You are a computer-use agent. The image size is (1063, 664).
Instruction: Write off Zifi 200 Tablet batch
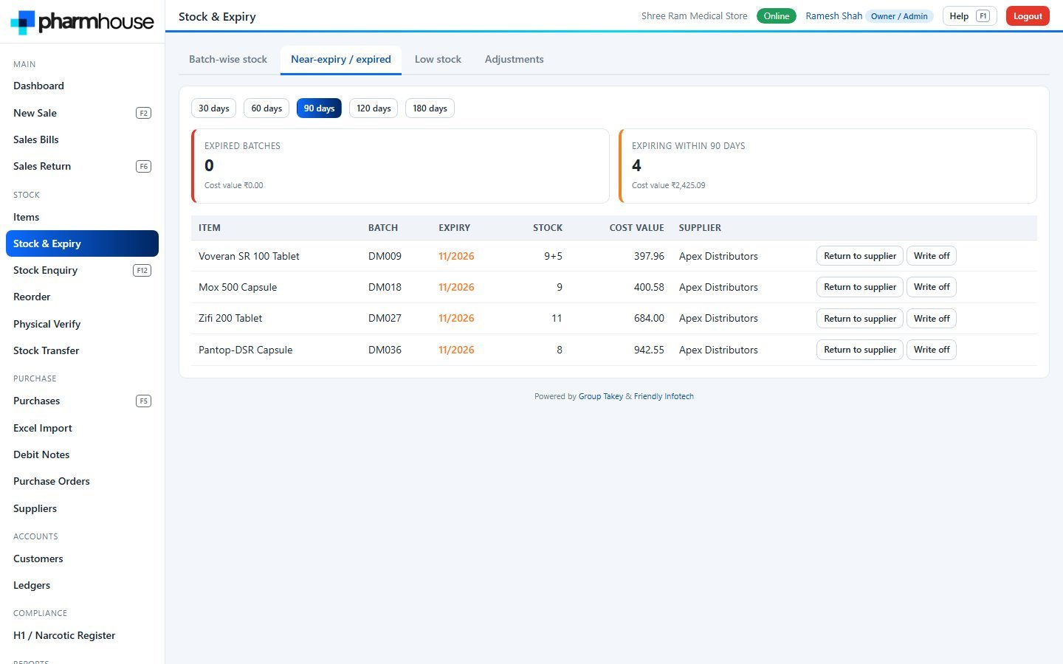[x=932, y=319]
